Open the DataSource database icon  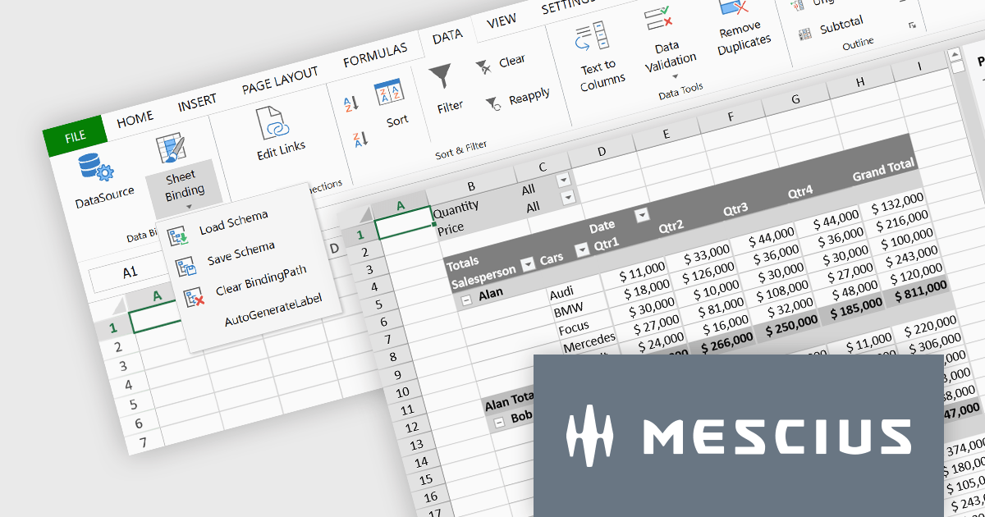point(96,167)
